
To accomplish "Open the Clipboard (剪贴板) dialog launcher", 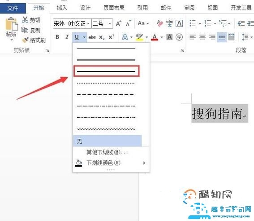I will pos(47,50).
